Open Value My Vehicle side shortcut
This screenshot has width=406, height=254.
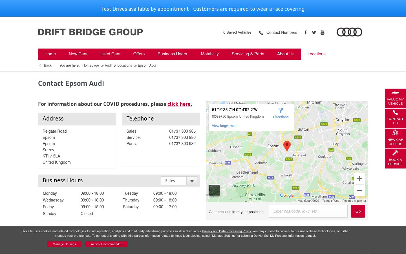click(x=395, y=98)
